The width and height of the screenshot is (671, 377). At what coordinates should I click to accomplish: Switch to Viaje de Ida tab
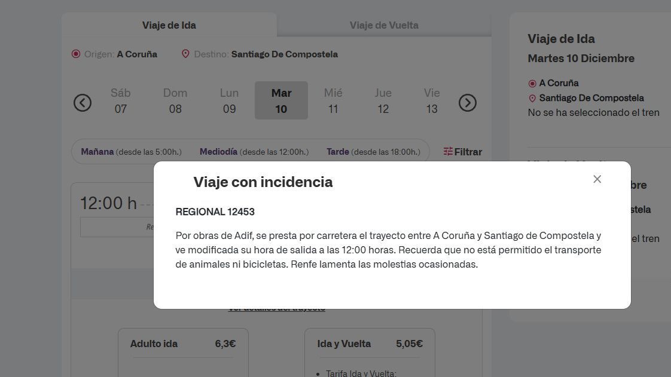point(169,25)
